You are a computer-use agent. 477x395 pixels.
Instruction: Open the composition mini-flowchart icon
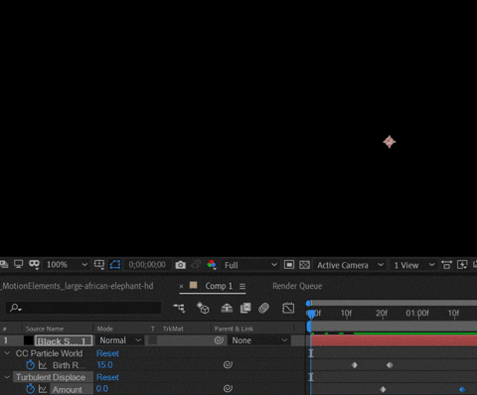pos(179,308)
